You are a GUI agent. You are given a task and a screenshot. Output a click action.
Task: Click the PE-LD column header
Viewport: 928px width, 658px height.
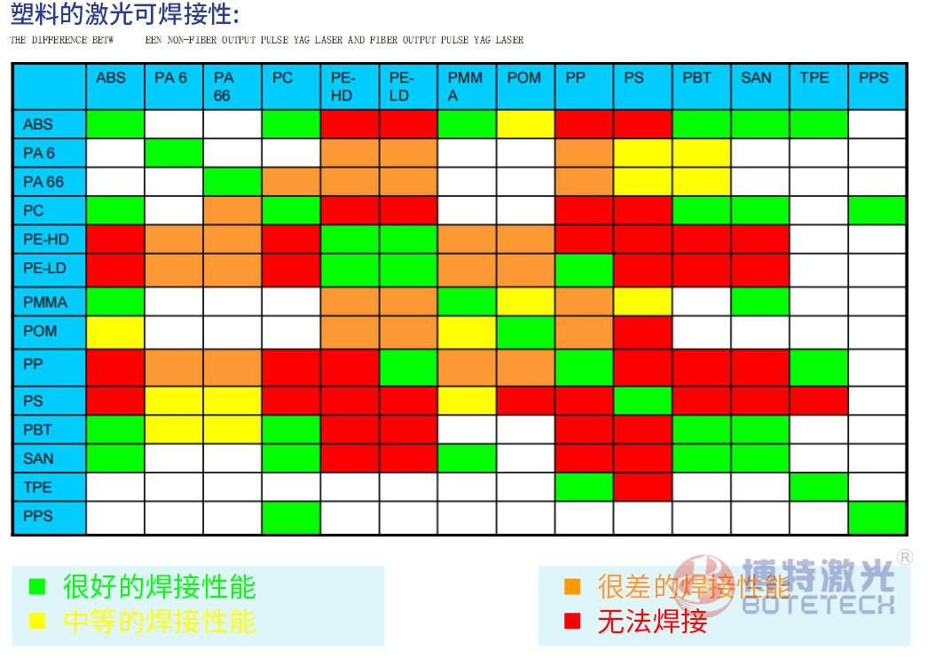(x=408, y=87)
